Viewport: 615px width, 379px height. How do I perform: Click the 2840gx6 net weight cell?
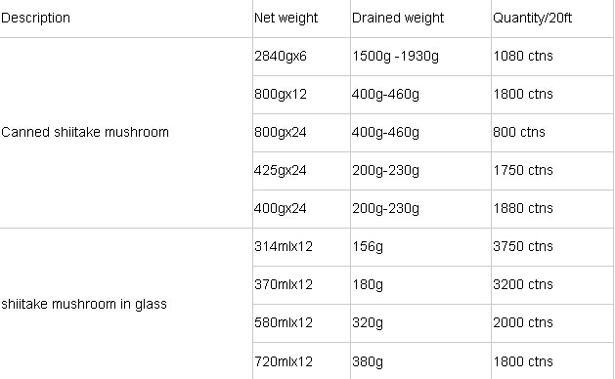tap(301, 57)
